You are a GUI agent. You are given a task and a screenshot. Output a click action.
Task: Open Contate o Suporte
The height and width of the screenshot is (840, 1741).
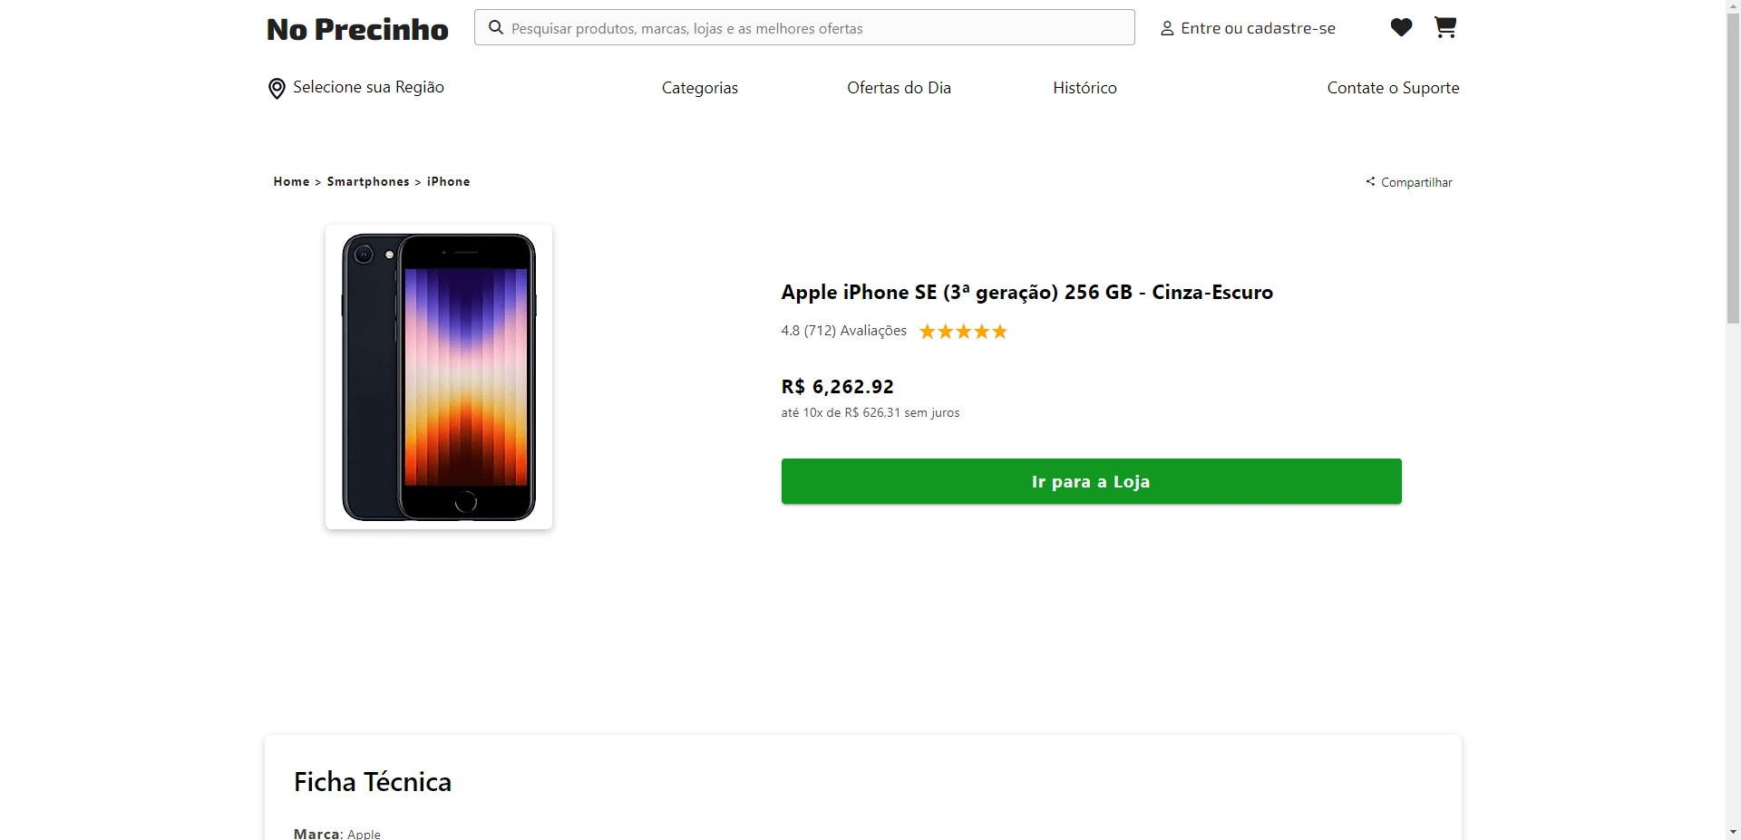pos(1393,88)
